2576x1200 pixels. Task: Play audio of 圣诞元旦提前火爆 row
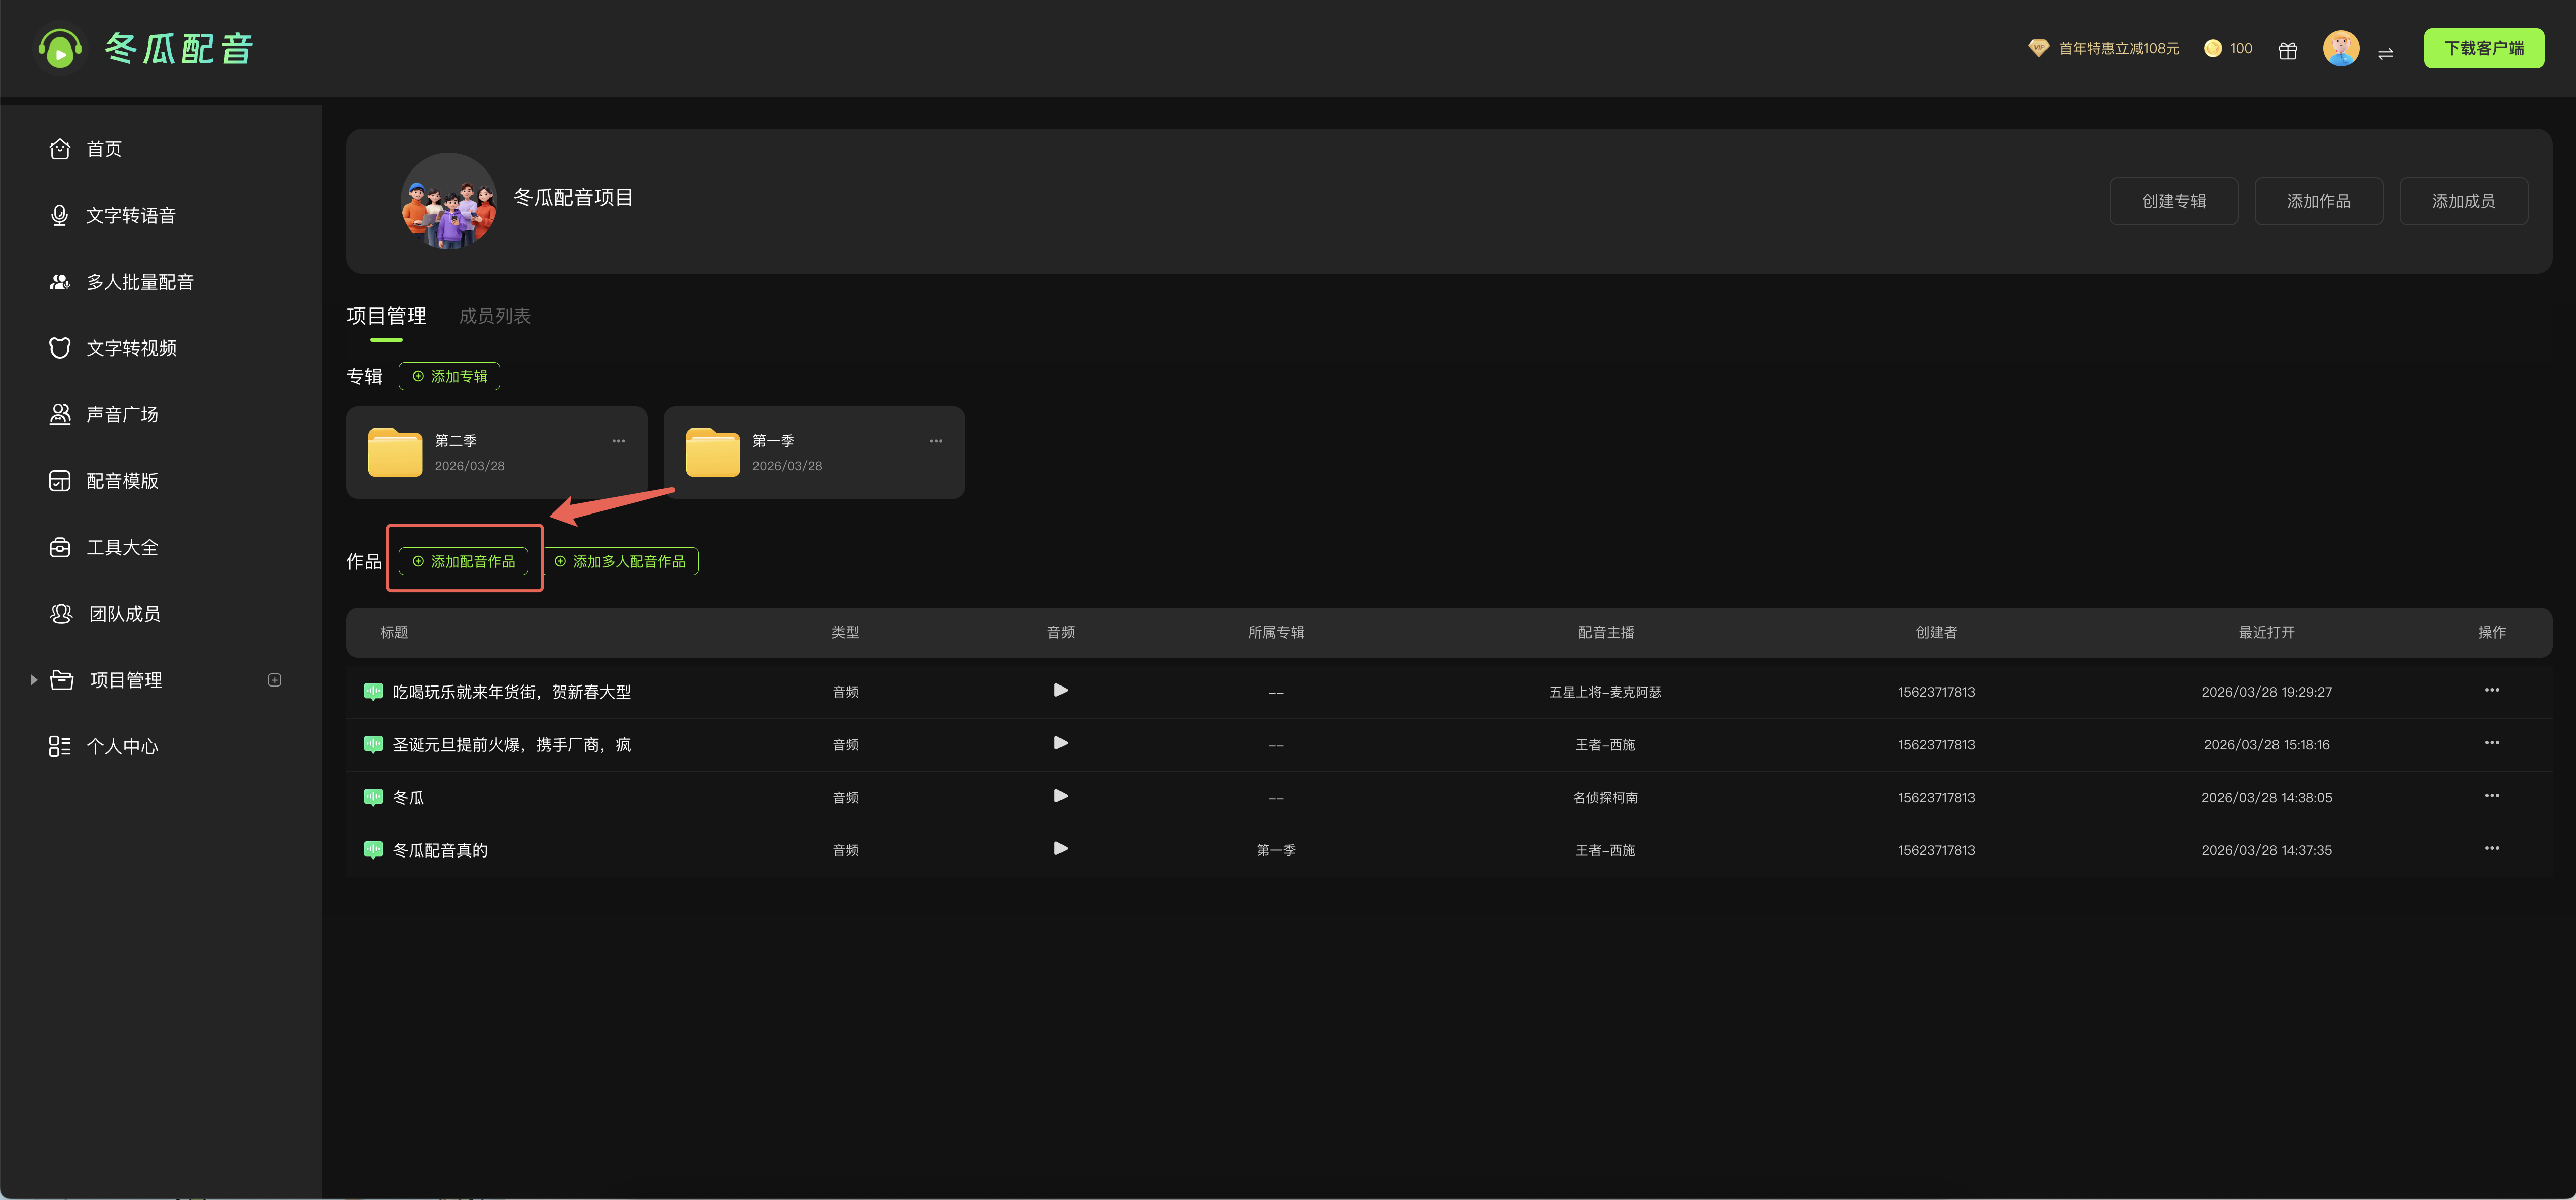[1060, 743]
